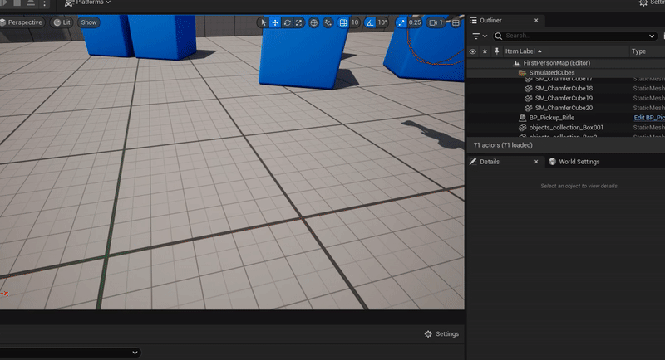Select the SimulatedCubes folder

coord(566,73)
